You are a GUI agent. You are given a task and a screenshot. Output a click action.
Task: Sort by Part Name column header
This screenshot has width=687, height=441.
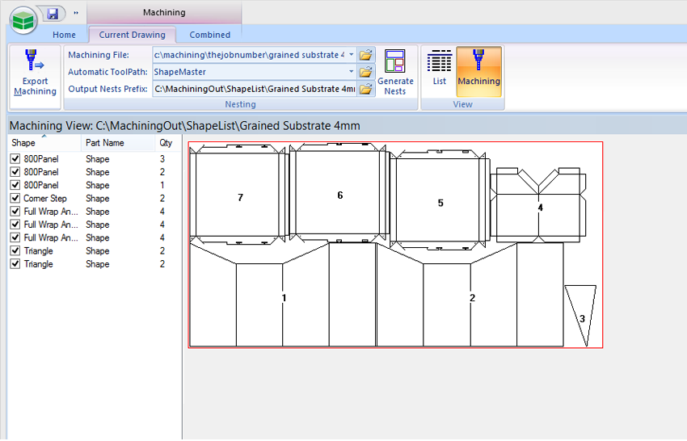point(117,143)
